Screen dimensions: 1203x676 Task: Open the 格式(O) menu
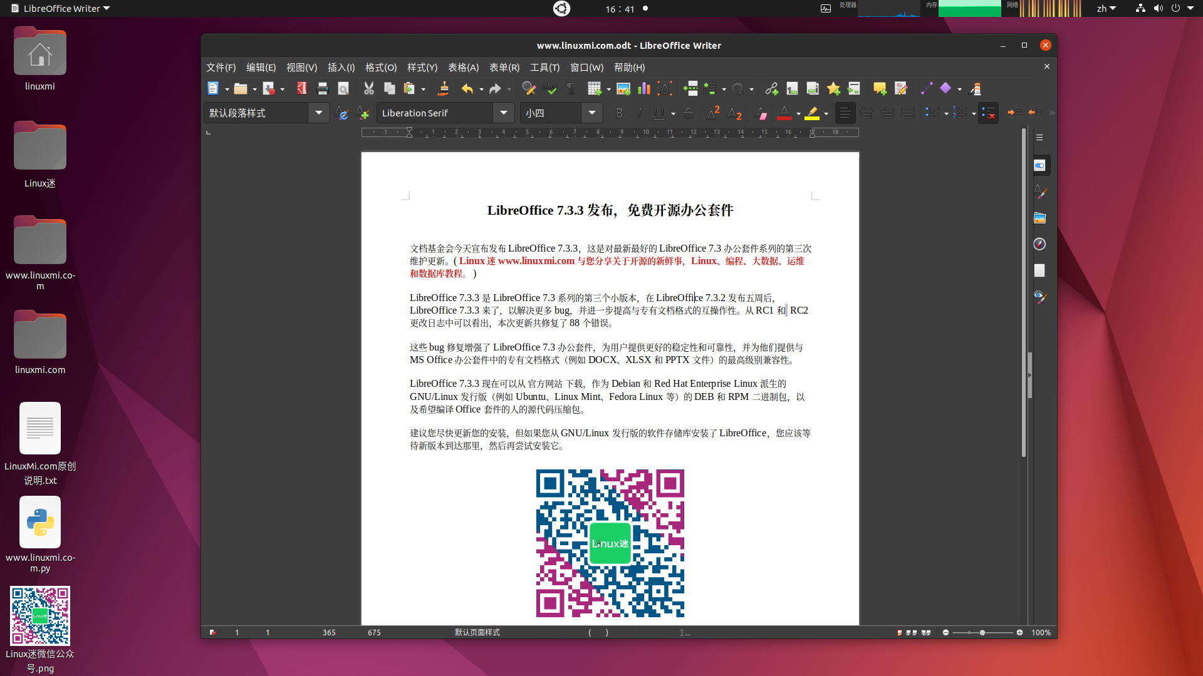point(381,68)
